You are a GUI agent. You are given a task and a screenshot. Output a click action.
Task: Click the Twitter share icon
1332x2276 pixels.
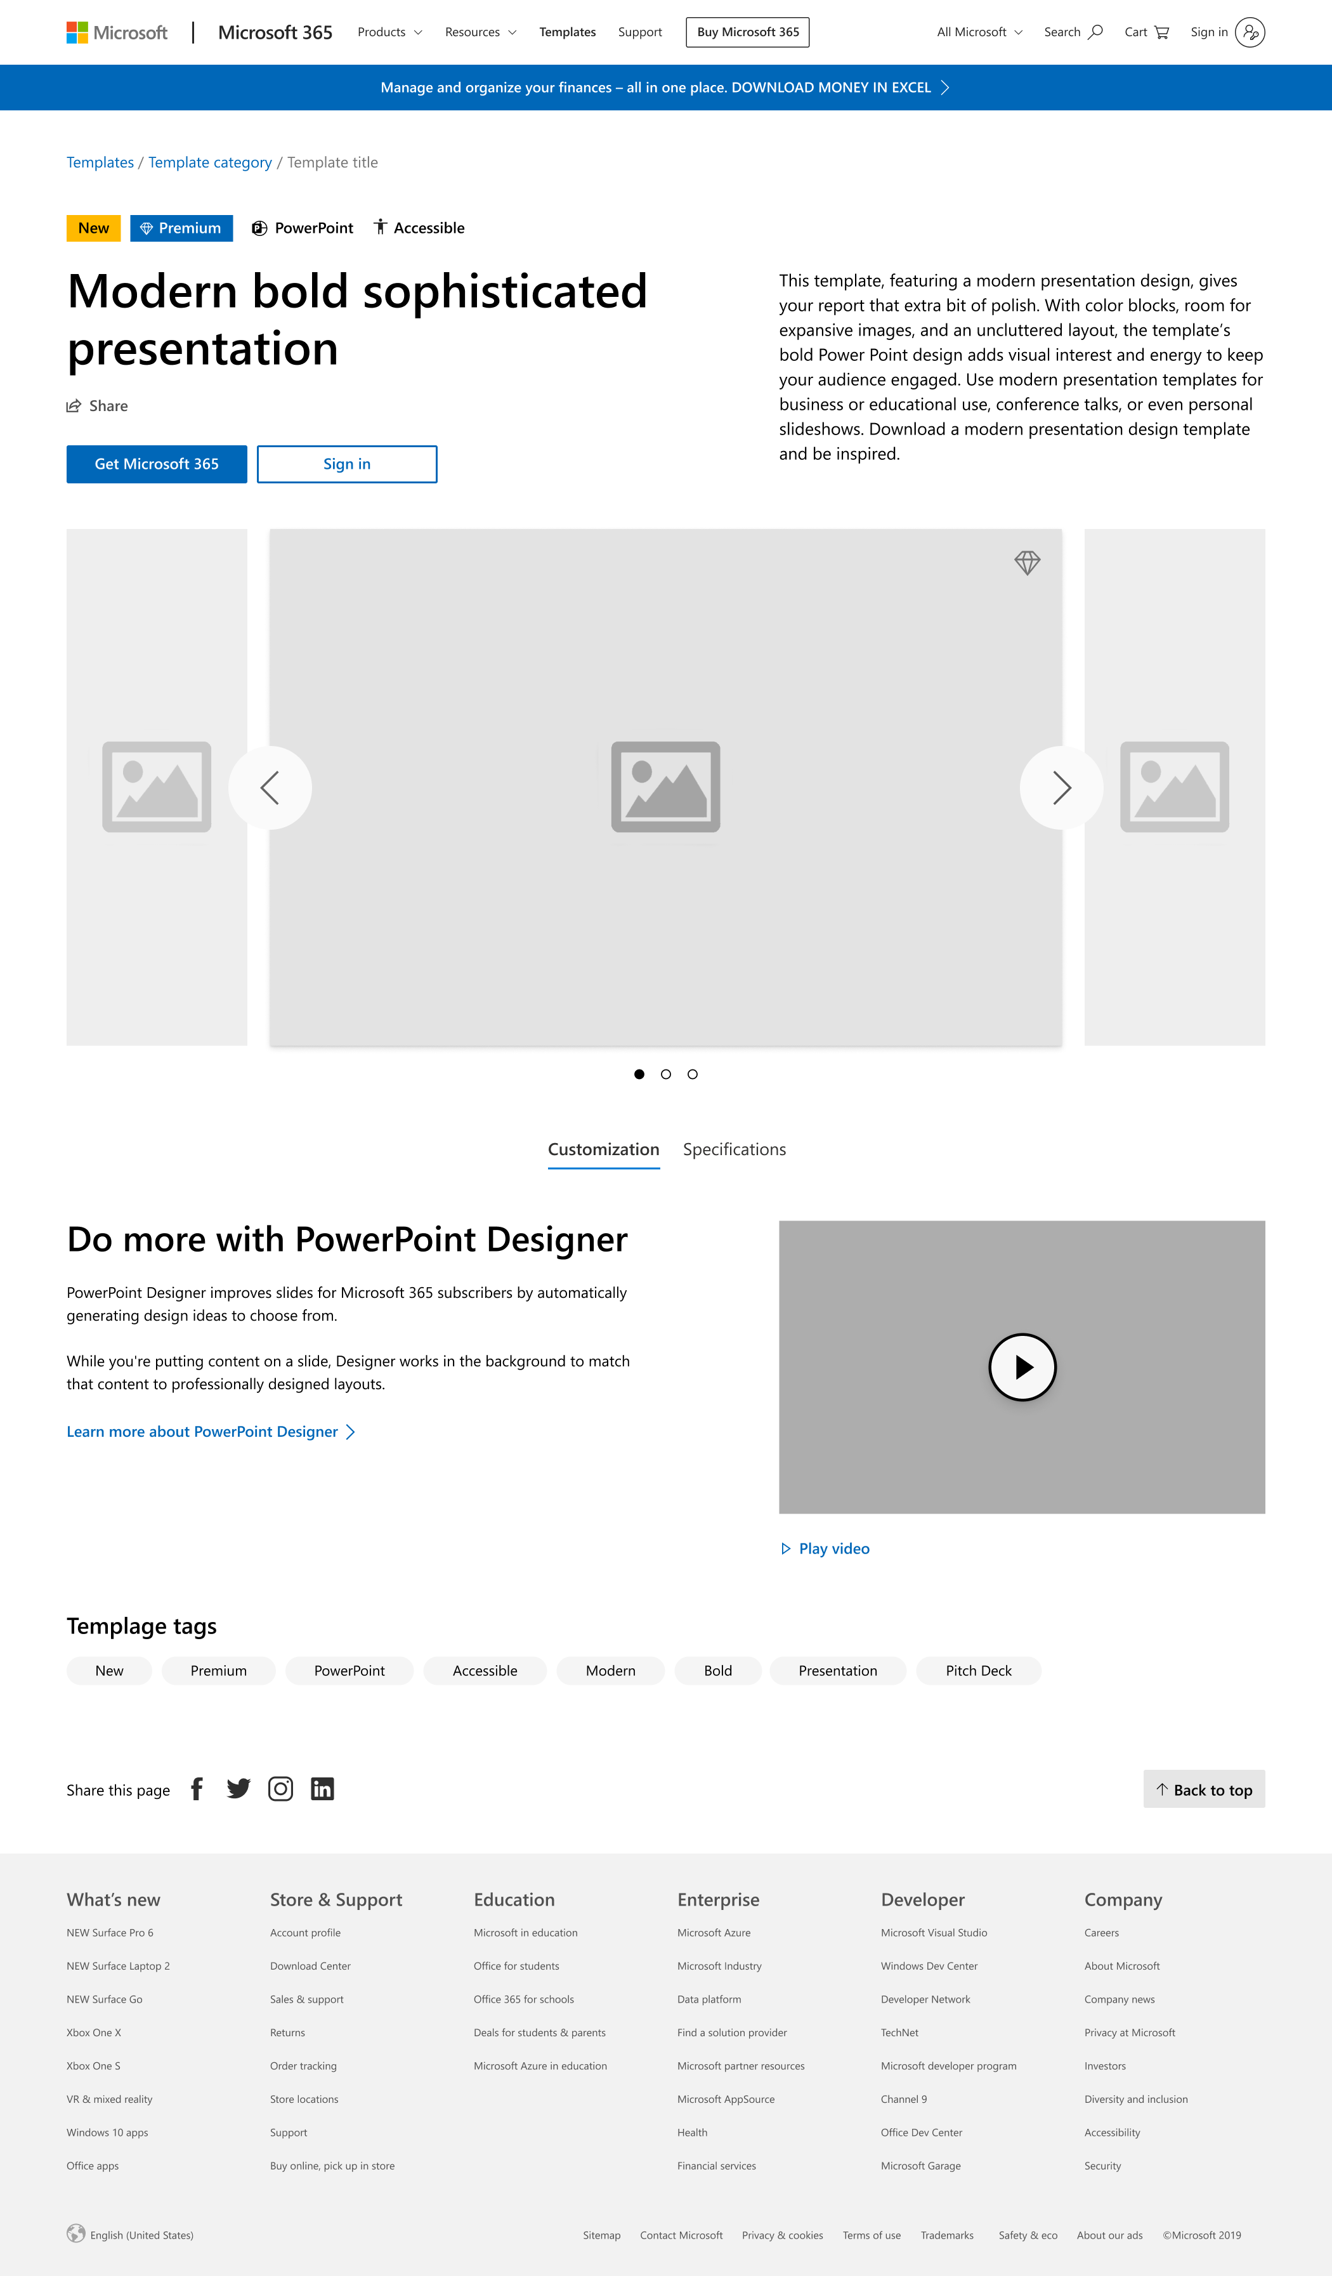pyautogui.click(x=238, y=1788)
